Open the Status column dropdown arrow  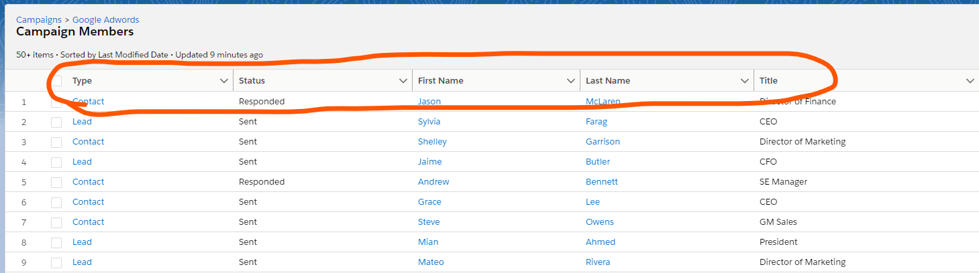point(403,81)
